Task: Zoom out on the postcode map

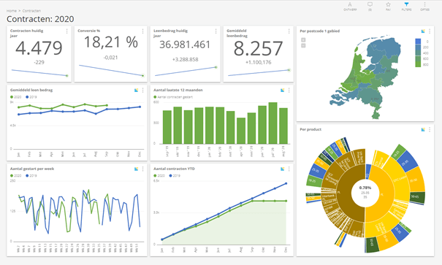Action: click(303, 45)
